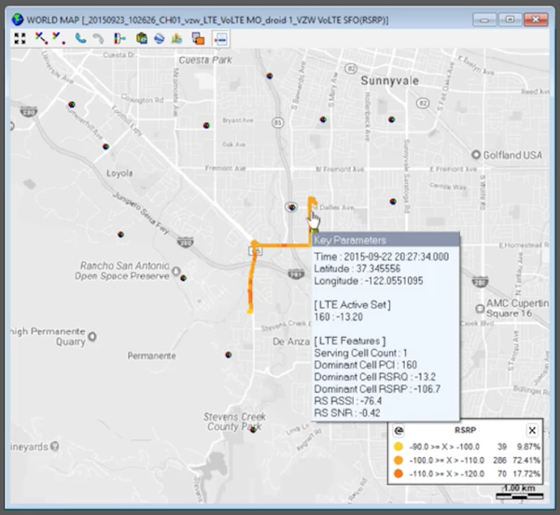Screen dimensions: 560x515
Task: Toggle the Y-point cell tool icon
Action: point(60,38)
